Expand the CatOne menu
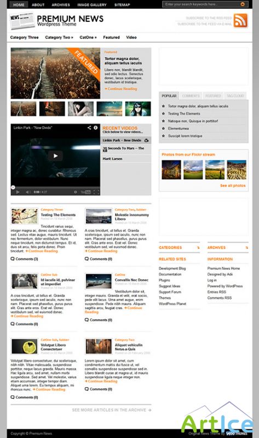Viewport: 259px width, 438px height. click(x=88, y=37)
